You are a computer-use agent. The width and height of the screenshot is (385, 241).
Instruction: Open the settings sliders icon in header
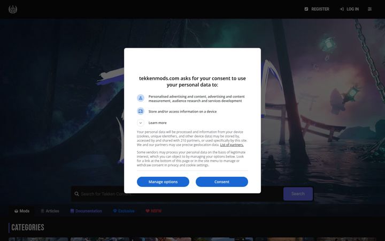pos(369,9)
